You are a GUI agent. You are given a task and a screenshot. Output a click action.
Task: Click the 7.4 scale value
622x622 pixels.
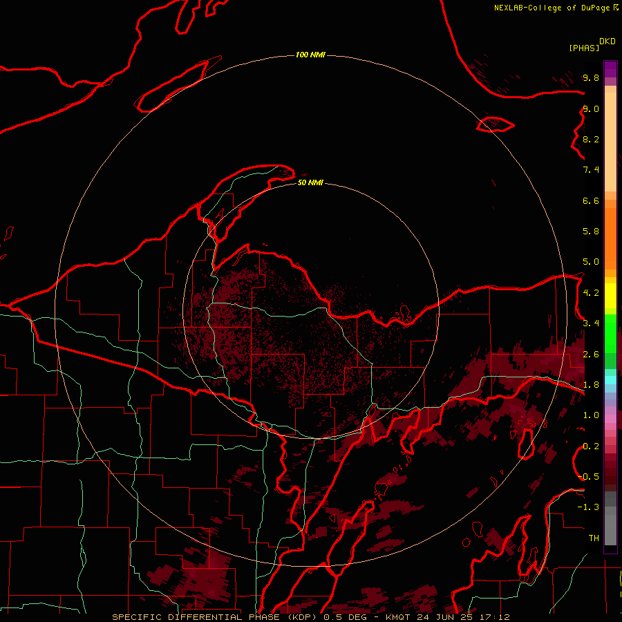(x=591, y=170)
